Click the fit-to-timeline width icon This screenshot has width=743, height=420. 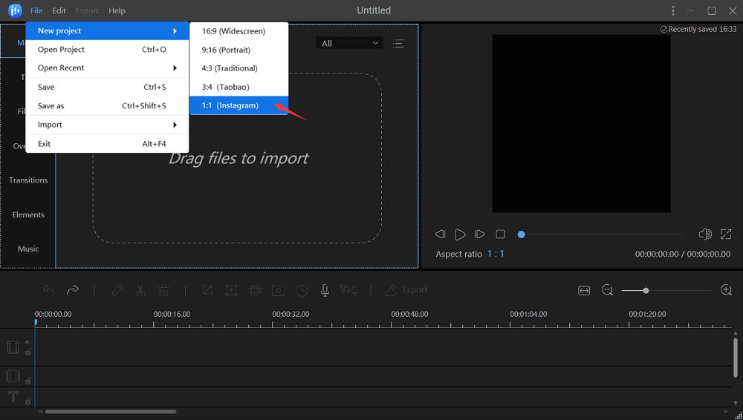click(x=584, y=290)
